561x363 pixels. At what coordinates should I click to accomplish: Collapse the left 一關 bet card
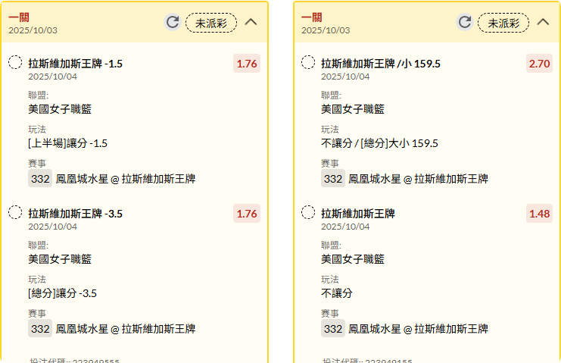(x=251, y=22)
